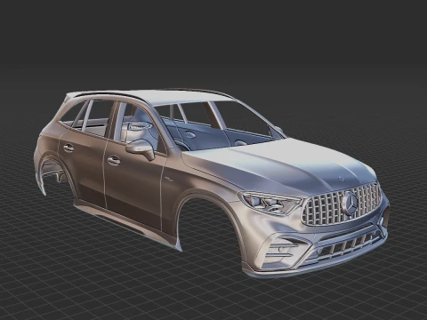This screenshot has width=427, height=320.
Task: Click the small badge on the hood
Action: click(342, 179)
